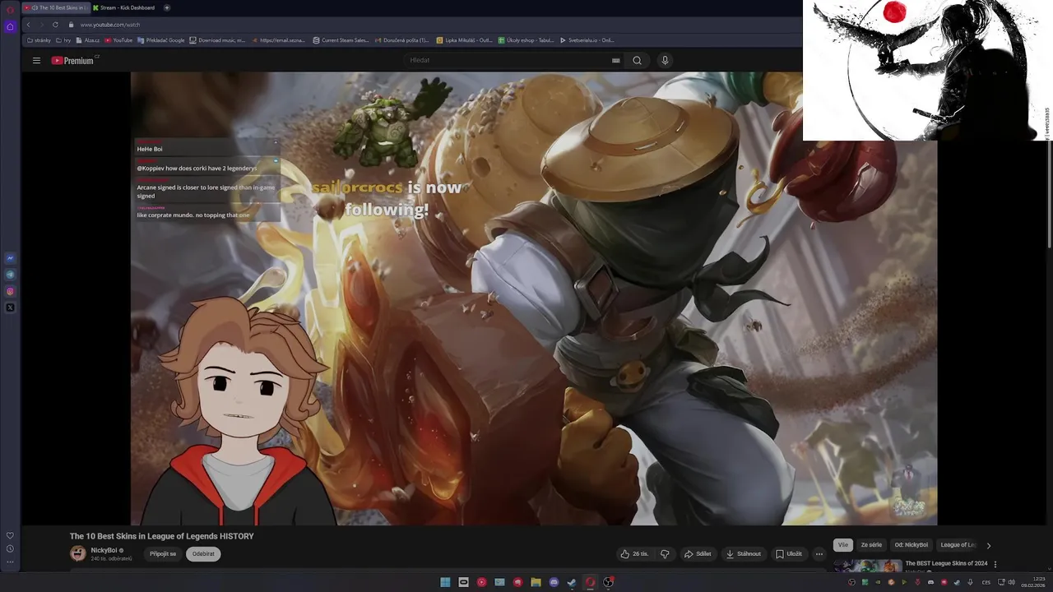This screenshot has height=592, width=1053.
Task: Open YouTube bookmark in bookmarks bar
Action: [x=118, y=40]
